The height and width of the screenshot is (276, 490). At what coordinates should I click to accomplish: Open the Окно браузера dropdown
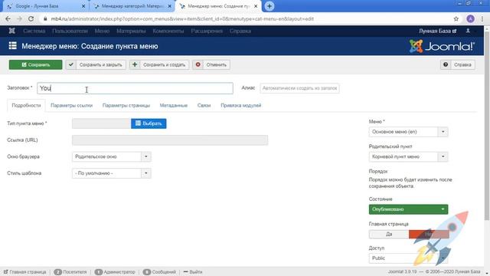(x=112, y=156)
